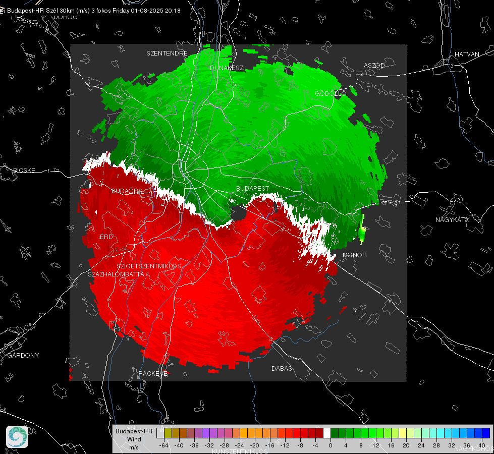Image resolution: width=494 pixels, height=454 pixels.
Task: Click the swirl logo icon in the bottom-left corner
Action: click(17, 437)
